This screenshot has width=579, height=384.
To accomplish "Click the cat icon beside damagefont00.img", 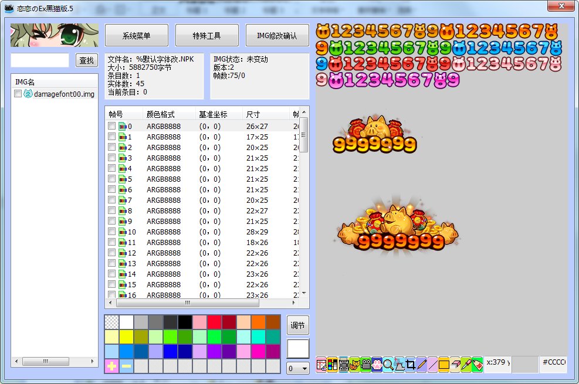I will pyautogui.click(x=28, y=94).
